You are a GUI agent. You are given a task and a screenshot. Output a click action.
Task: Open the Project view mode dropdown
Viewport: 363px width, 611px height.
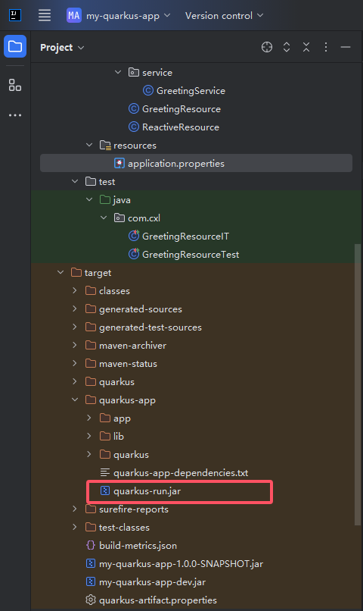coord(62,48)
